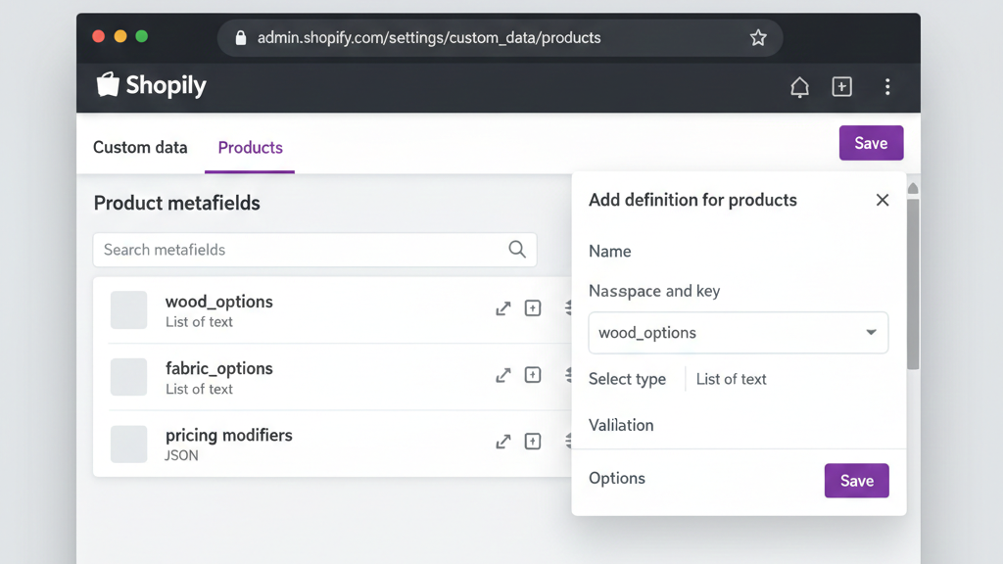Image resolution: width=1003 pixels, height=564 pixels.
Task: Click the panel's vertical scrollbar thumb
Action: (x=913, y=285)
